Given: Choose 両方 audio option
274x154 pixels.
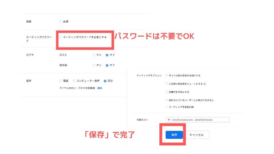Looking at the screenshot, I should point(105,81).
